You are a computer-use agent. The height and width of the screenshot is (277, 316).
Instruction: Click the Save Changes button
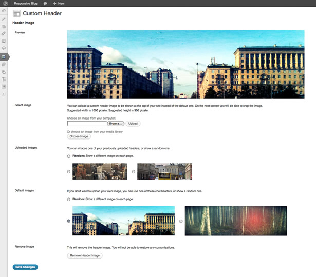[x=25, y=267]
